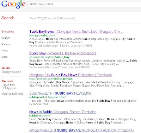Focus the search box containing 'subic bay news'

click(84, 4)
